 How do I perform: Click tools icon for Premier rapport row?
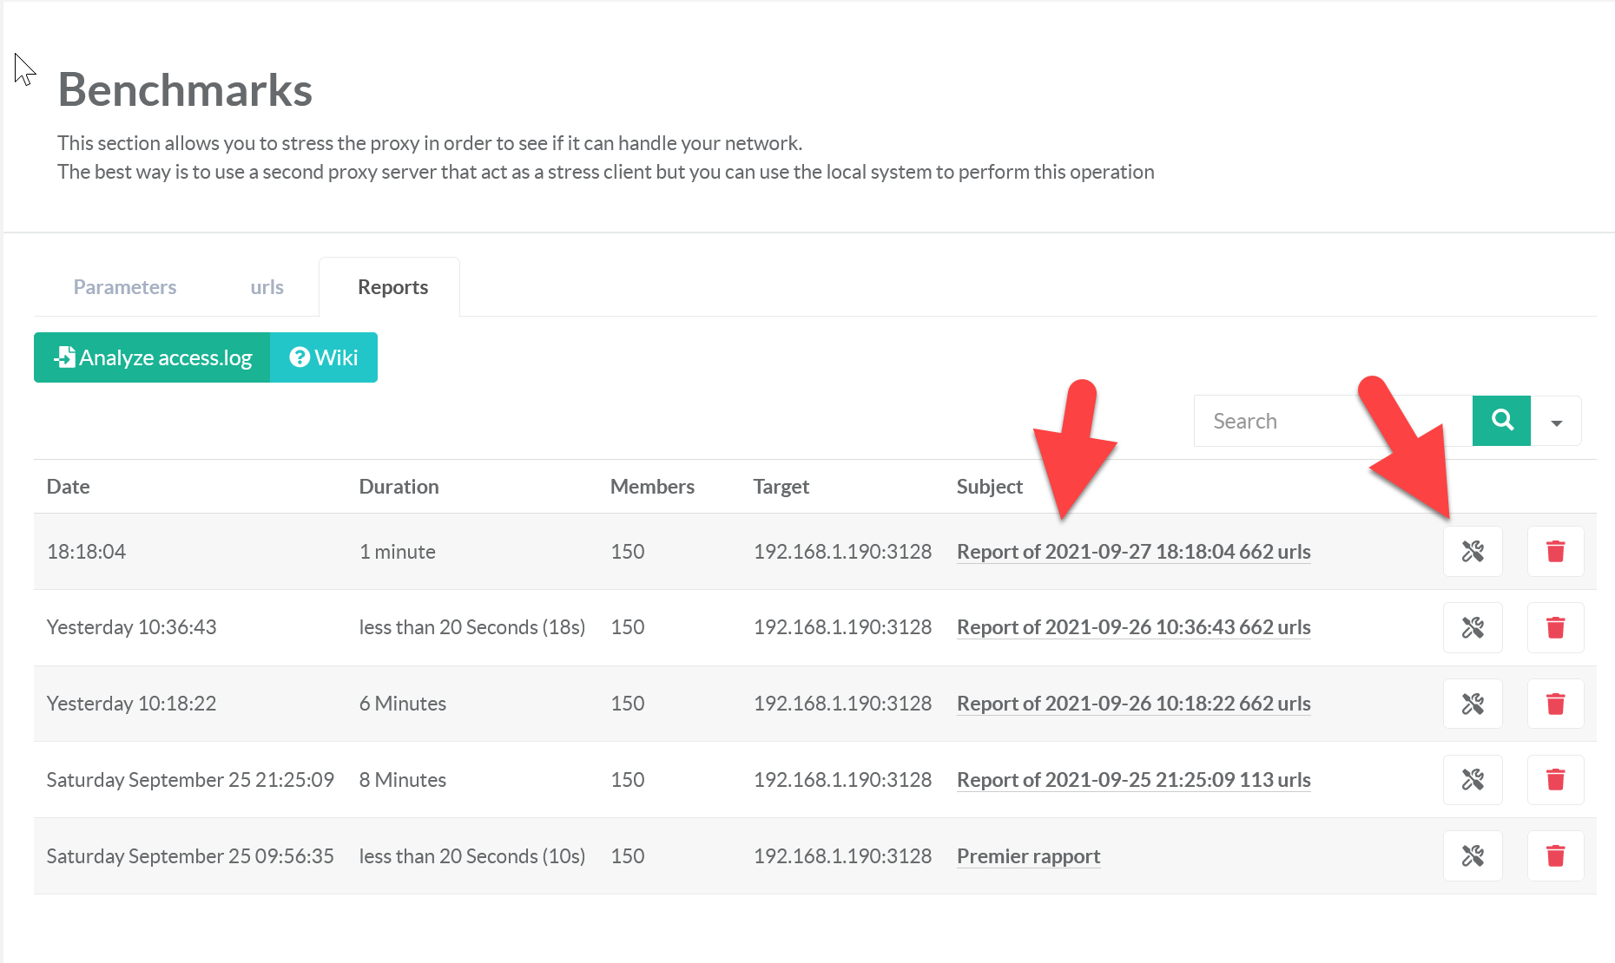click(x=1473, y=856)
